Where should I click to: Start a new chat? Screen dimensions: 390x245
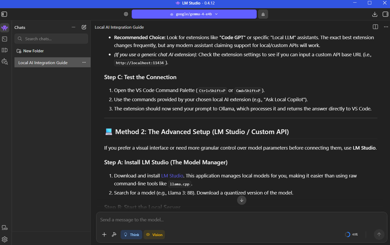[x=84, y=27]
